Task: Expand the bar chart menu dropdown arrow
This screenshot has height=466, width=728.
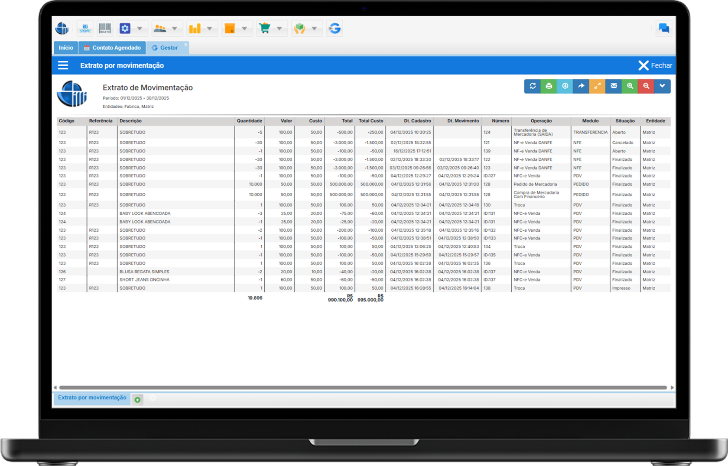Action: (209, 29)
